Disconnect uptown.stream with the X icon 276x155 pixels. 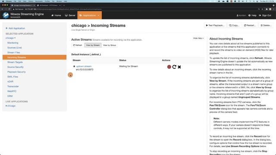(179, 67)
